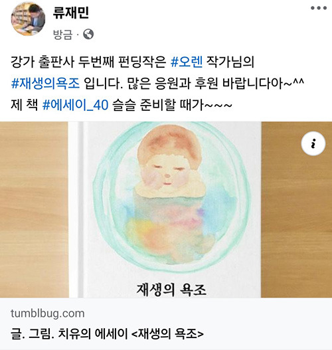Open the 류재민 profile name
Viewport: 332px width, 350px height.
[71, 13]
